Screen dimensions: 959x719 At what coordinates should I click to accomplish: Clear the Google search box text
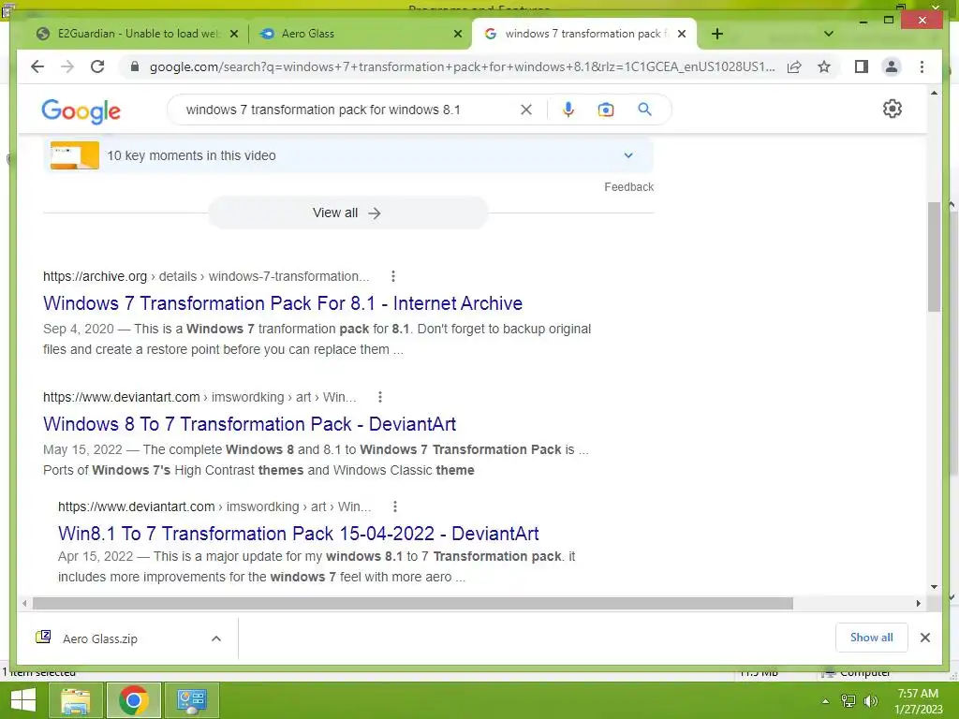click(x=526, y=110)
